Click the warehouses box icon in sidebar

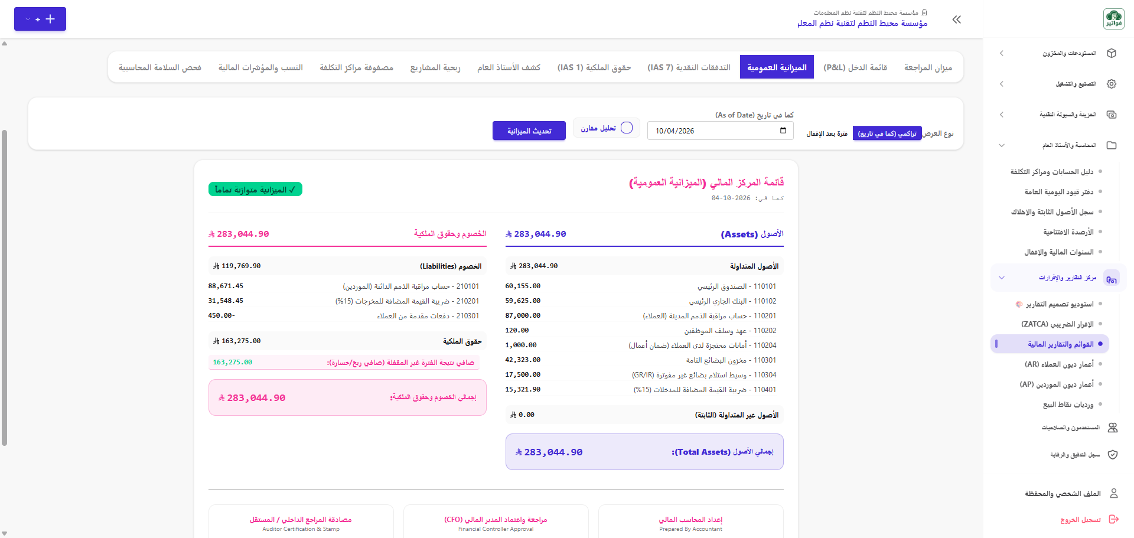click(x=1112, y=53)
